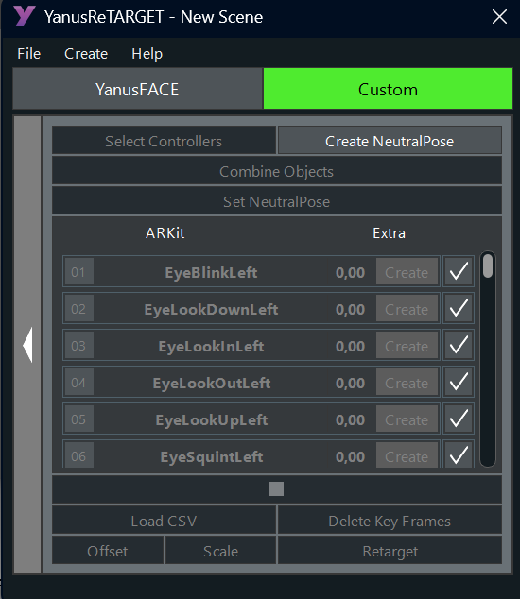Uncheck the EyeBlinkLeft checkbox

pos(459,271)
